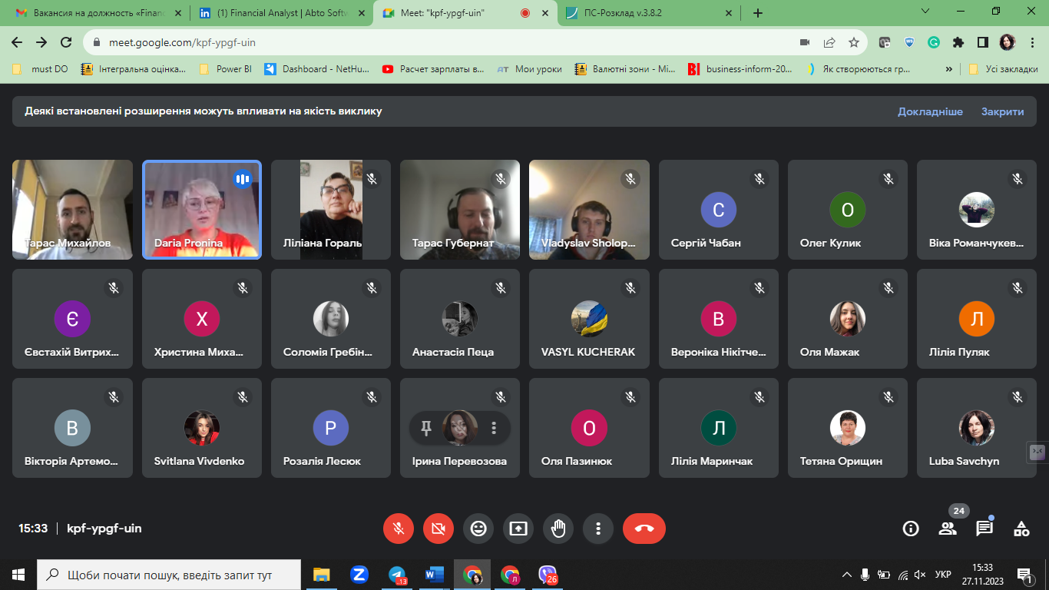This screenshot has width=1049, height=590.
Task: Open Telegram from the taskbar
Action: click(x=397, y=575)
